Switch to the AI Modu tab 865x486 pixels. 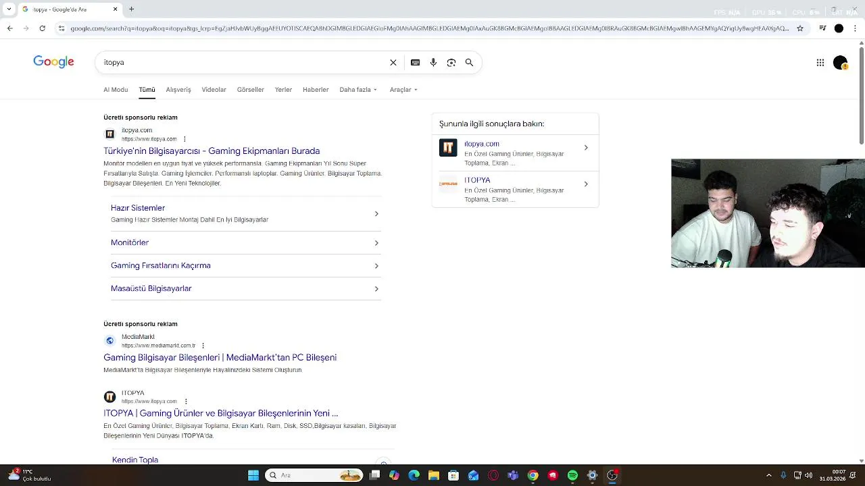coord(116,90)
